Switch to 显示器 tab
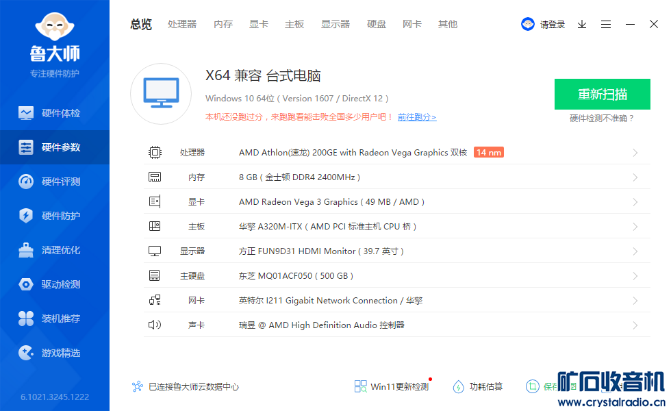 pos(335,25)
